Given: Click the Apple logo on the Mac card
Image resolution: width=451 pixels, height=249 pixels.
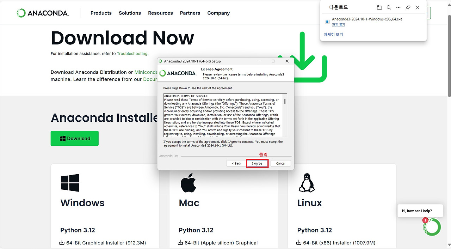Looking at the screenshot, I should [188, 183].
